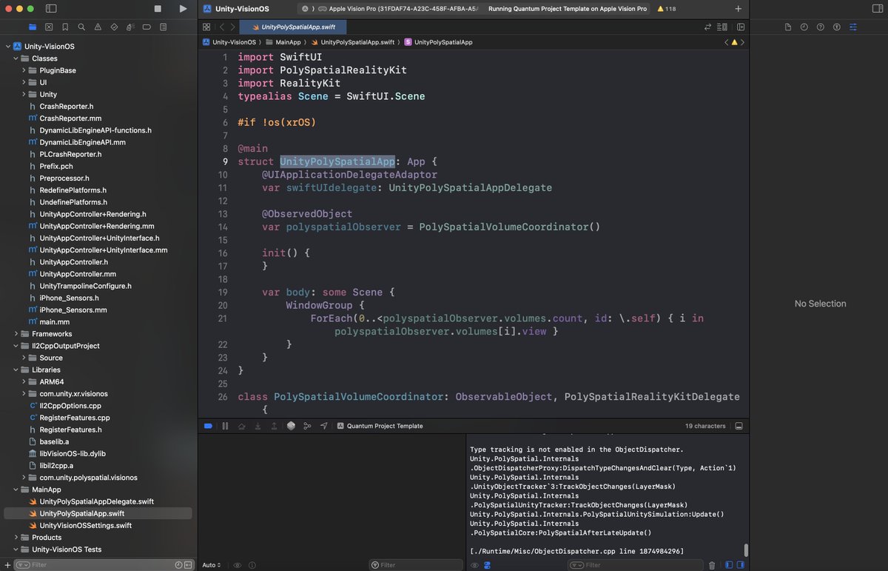Image resolution: width=888 pixels, height=571 pixels.
Task: Open the Test navigator diamond icon
Action: 114,27
